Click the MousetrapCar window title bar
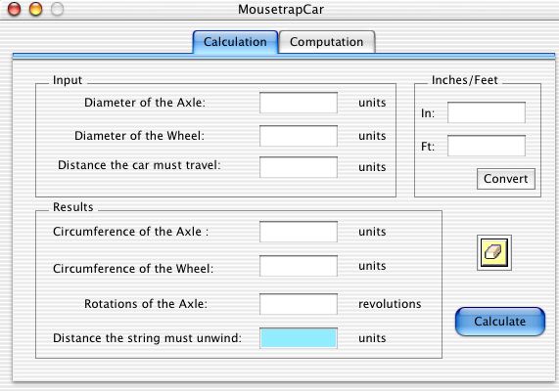The image size is (559, 391). [x=281, y=9]
